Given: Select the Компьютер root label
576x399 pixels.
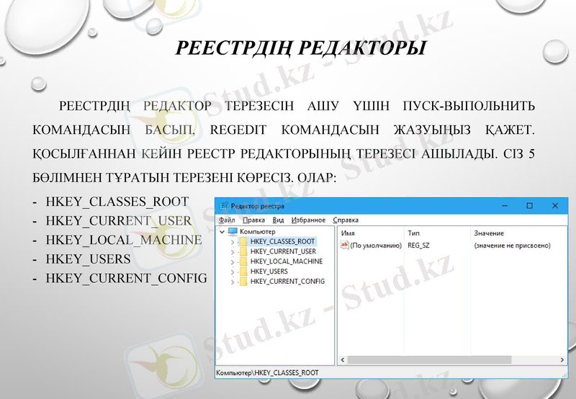Looking at the screenshot, I should (x=258, y=231).
